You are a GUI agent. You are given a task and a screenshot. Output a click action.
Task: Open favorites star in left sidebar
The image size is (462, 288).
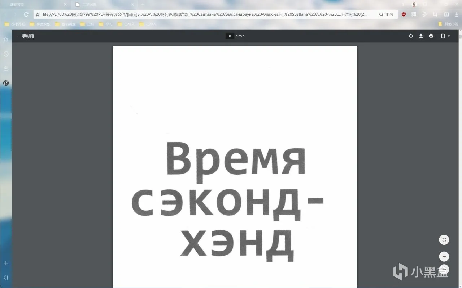6,39
